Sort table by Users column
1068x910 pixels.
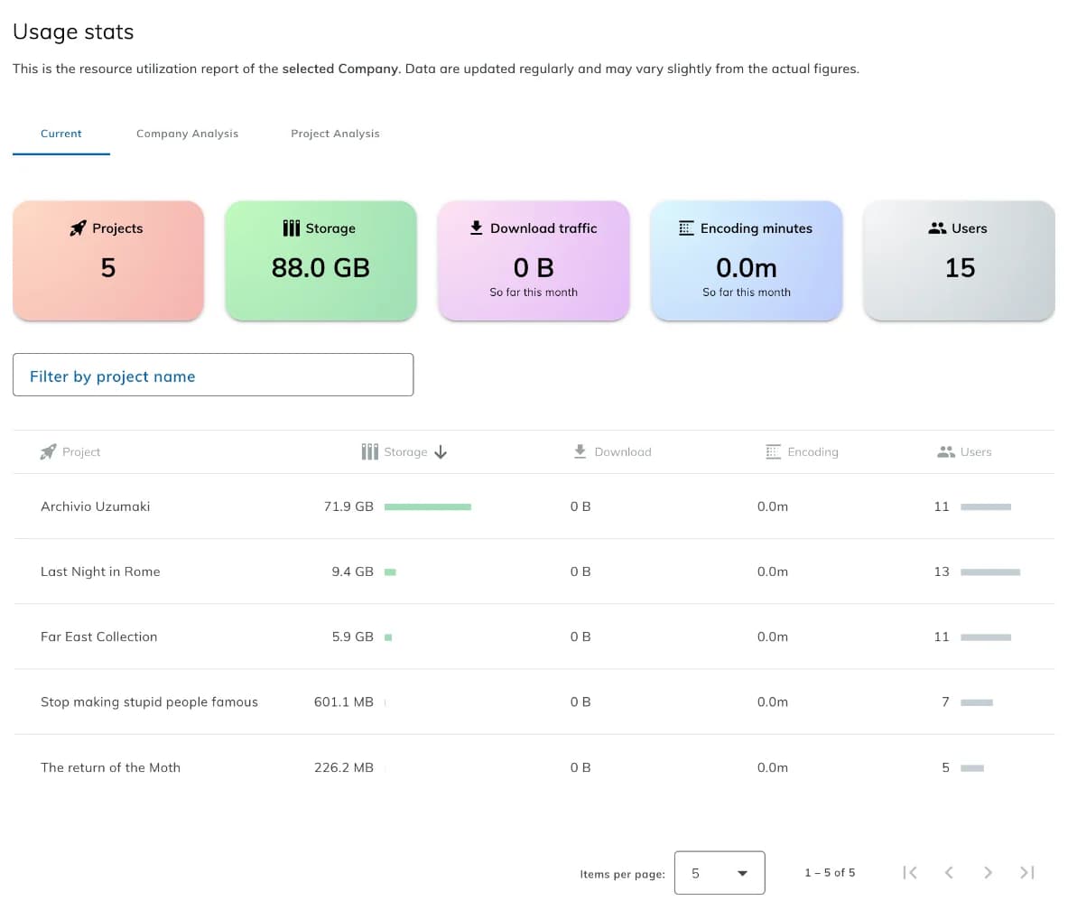coord(975,451)
